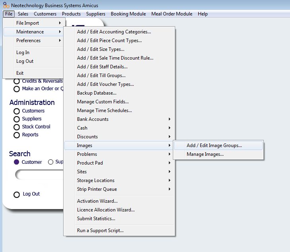Choose Manage Custom Fields
The image size is (290, 252).
pyautogui.click(x=119, y=102)
